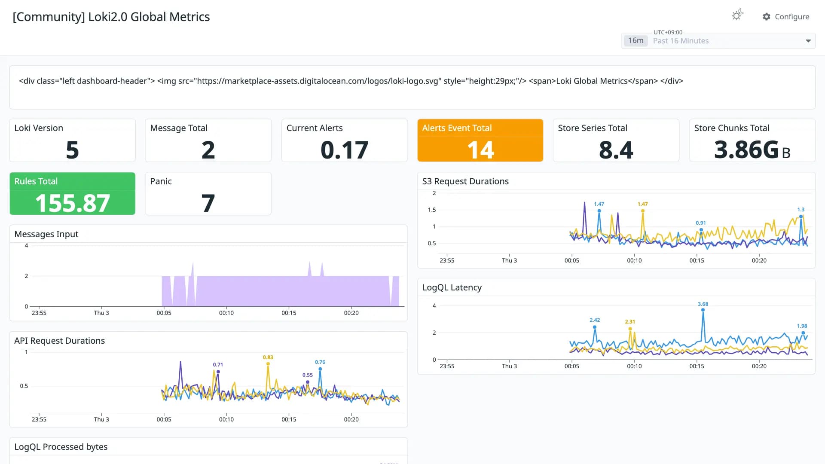Click the 0.91 marker in S3 Request Durations
Screen dimensions: 825x464
tap(701, 230)
